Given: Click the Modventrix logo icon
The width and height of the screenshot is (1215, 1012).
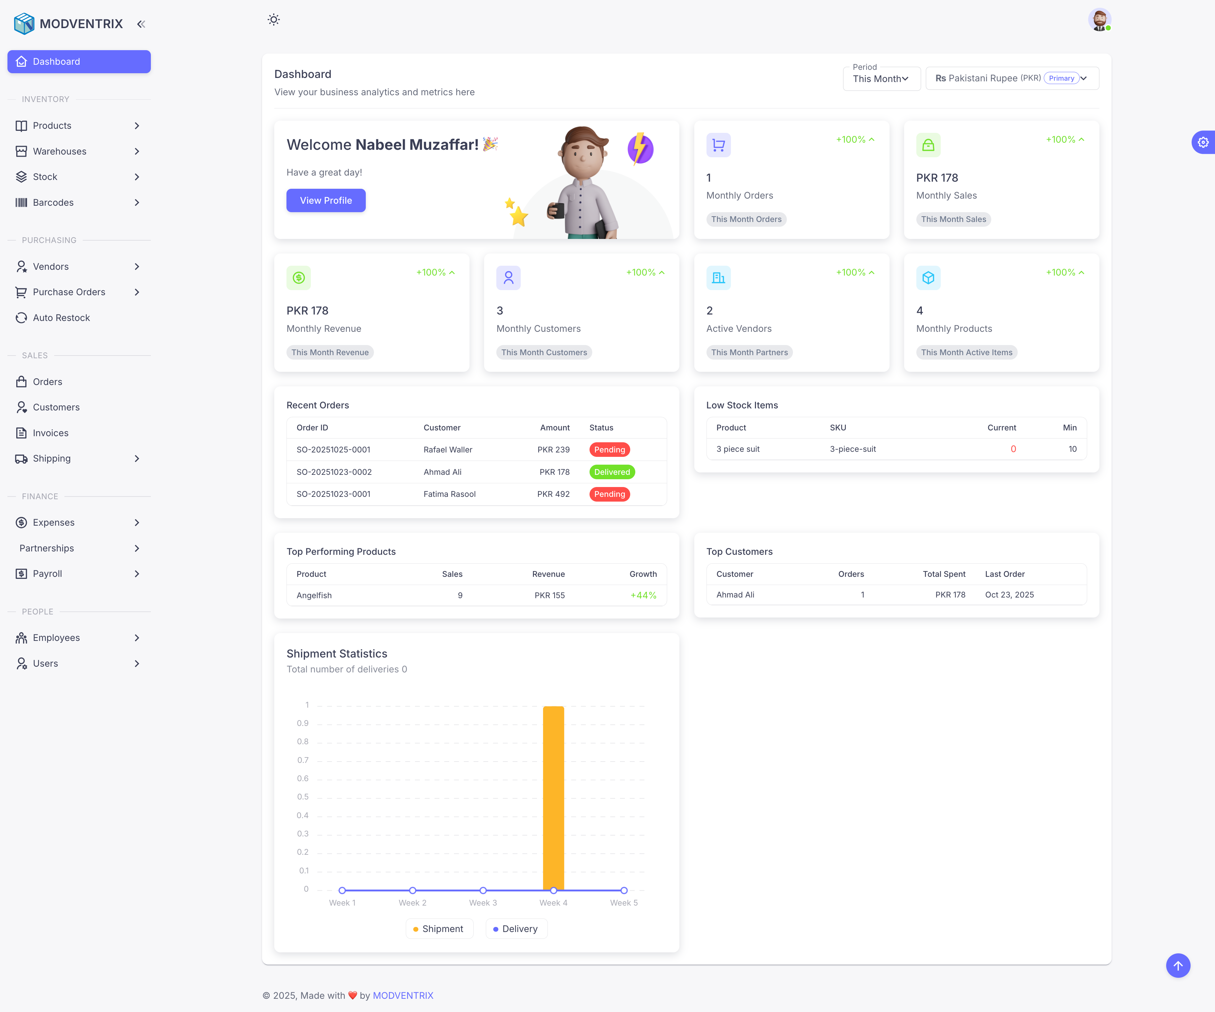Looking at the screenshot, I should point(23,24).
